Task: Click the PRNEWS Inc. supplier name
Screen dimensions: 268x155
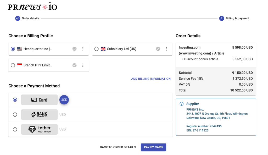Action: coord(195,110)
